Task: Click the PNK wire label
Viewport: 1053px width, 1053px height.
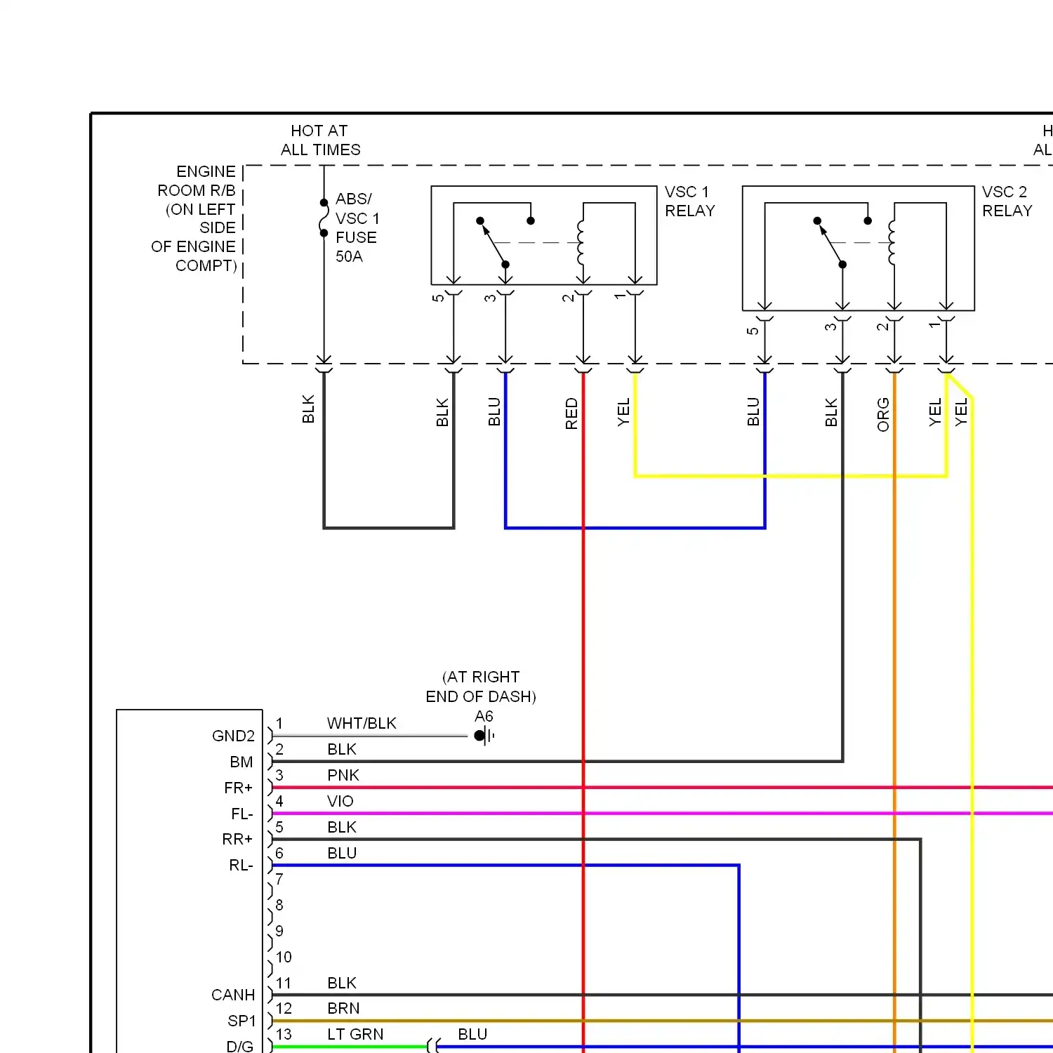Action: tap(343, 775)
